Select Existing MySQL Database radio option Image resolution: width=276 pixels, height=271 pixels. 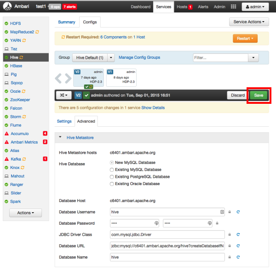(x=112, y=170)
